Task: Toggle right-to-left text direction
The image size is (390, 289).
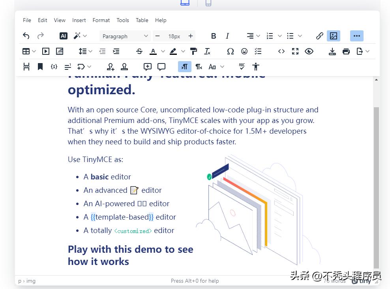Action: click(199, 67)
